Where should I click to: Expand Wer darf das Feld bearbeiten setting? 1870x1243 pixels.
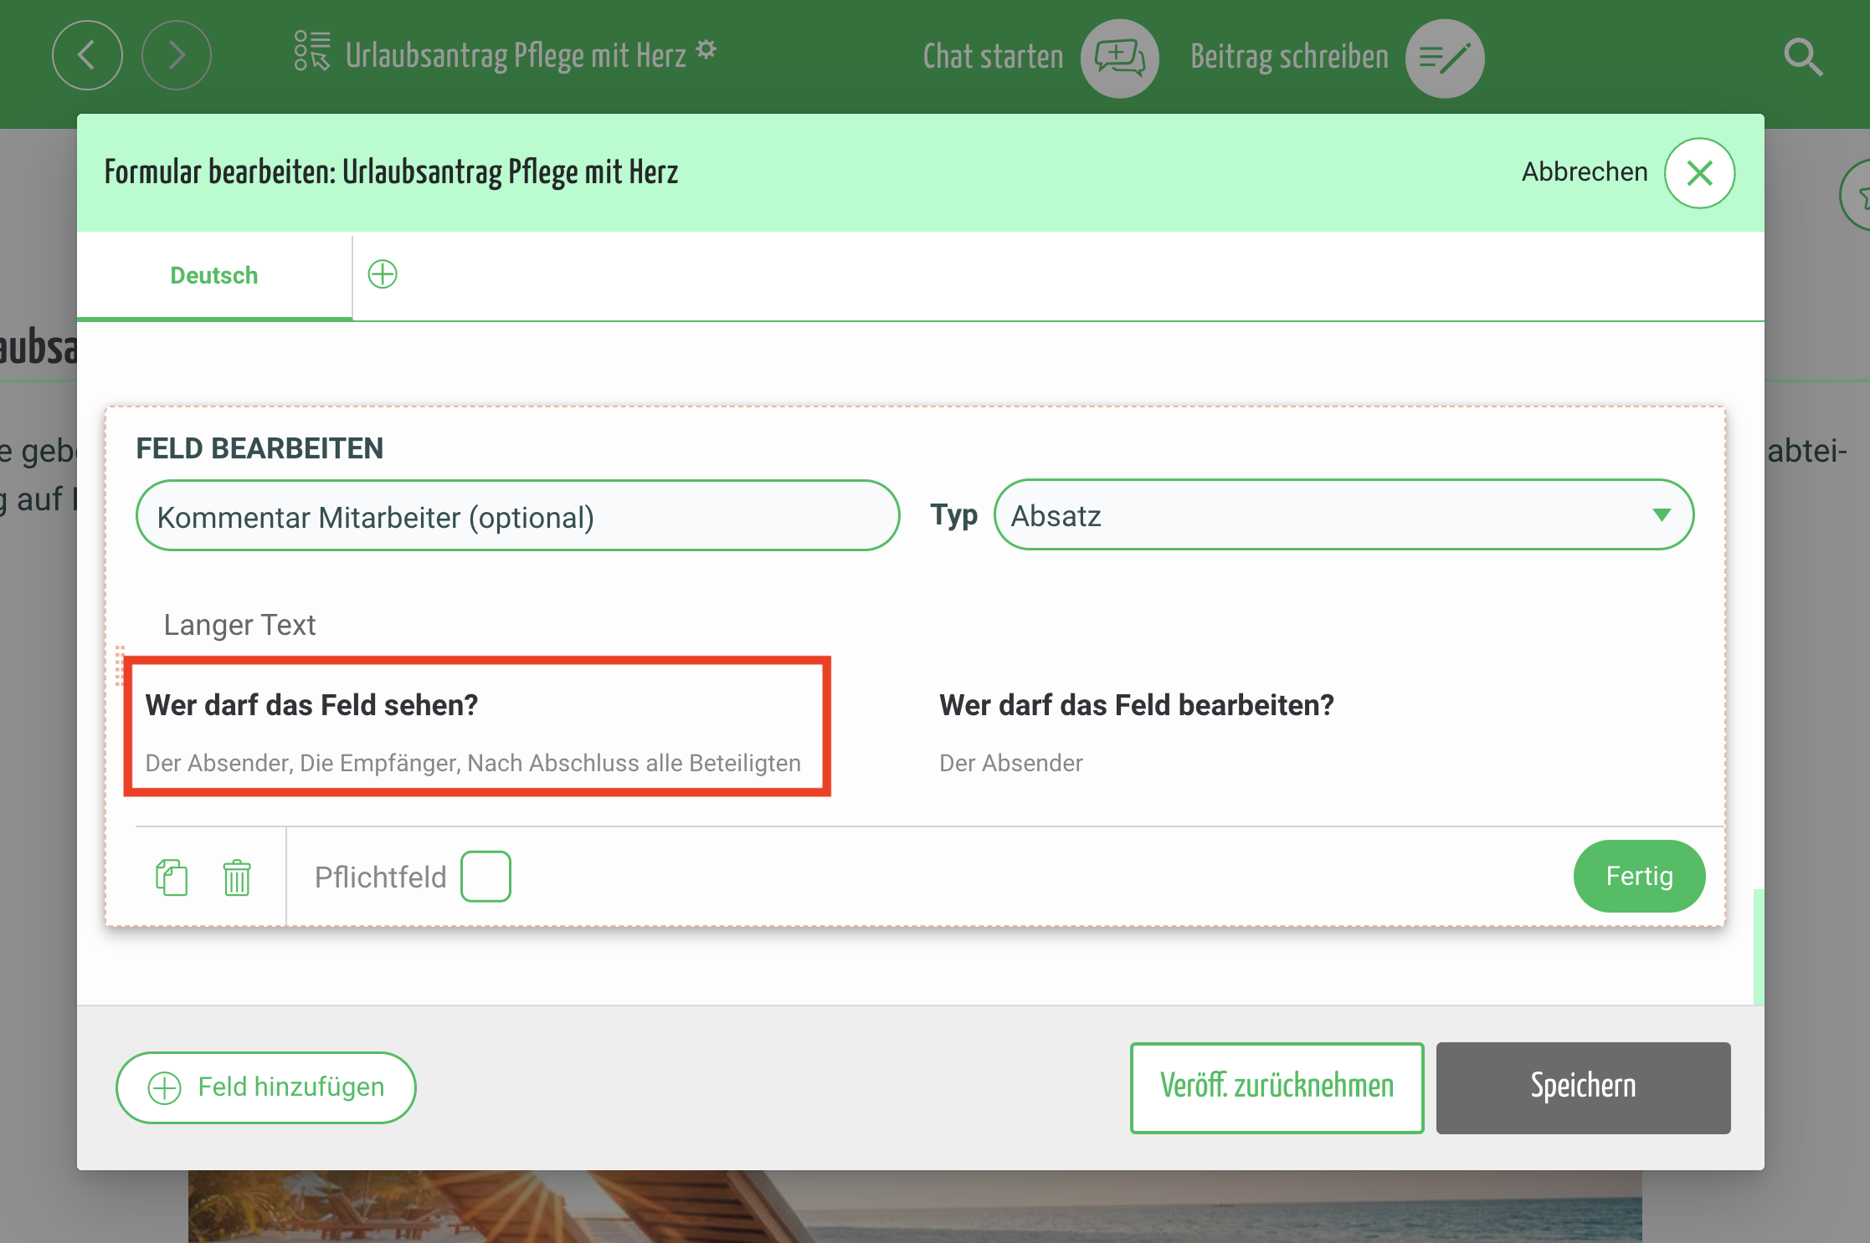point(1136,727)
